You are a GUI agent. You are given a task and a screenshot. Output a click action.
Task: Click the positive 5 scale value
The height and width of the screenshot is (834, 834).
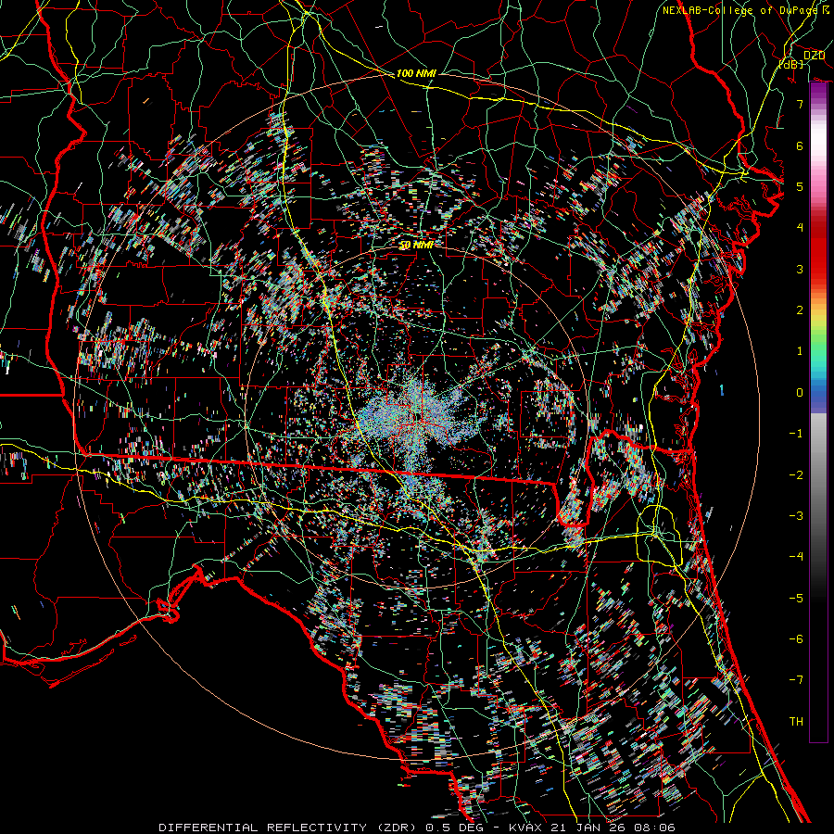click(800, 186)
